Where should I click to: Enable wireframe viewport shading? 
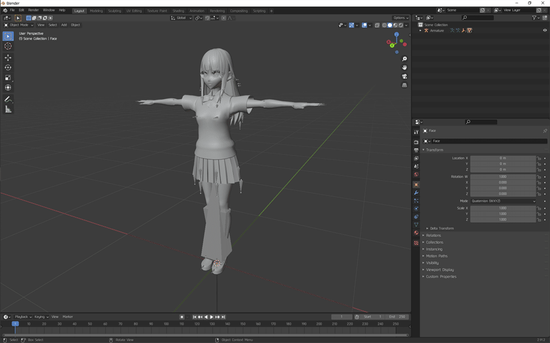click(384, 25)
